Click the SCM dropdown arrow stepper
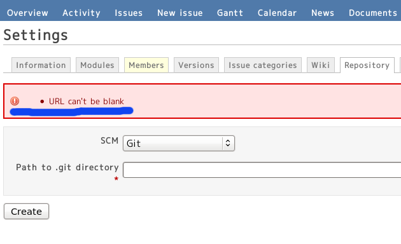 click(x=228, y=143)
